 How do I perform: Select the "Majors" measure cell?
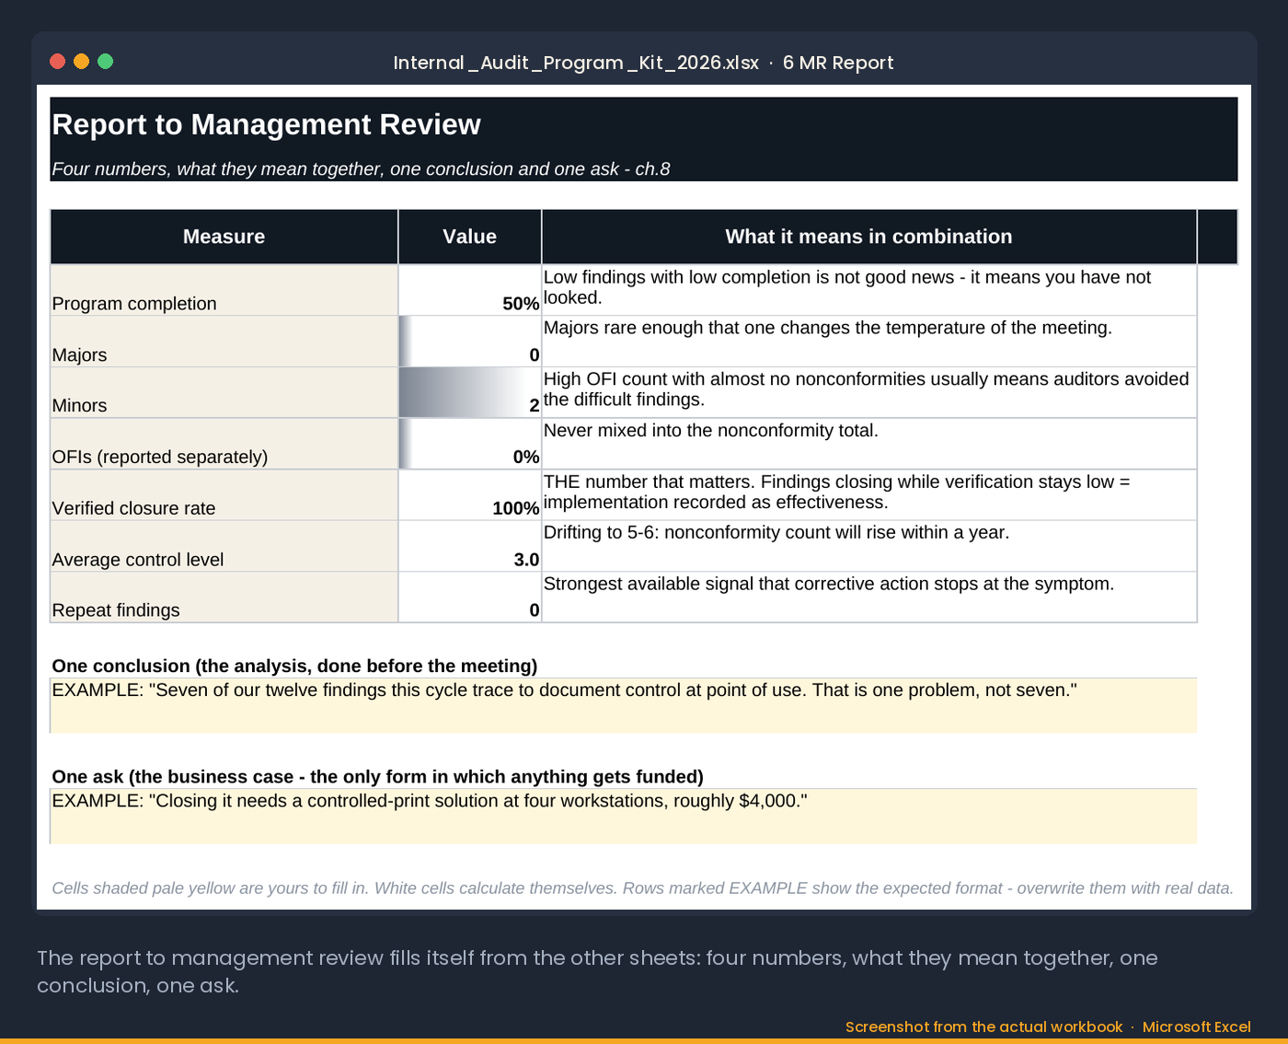tap(224, 342)
